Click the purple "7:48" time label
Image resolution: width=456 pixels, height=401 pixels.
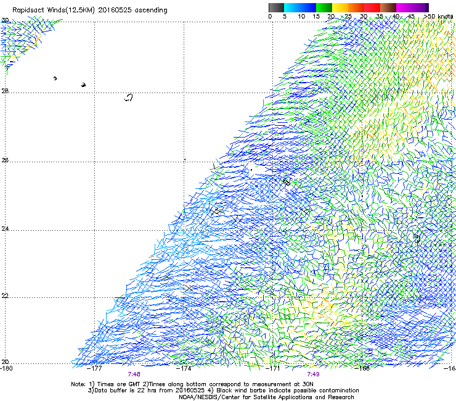134,374
